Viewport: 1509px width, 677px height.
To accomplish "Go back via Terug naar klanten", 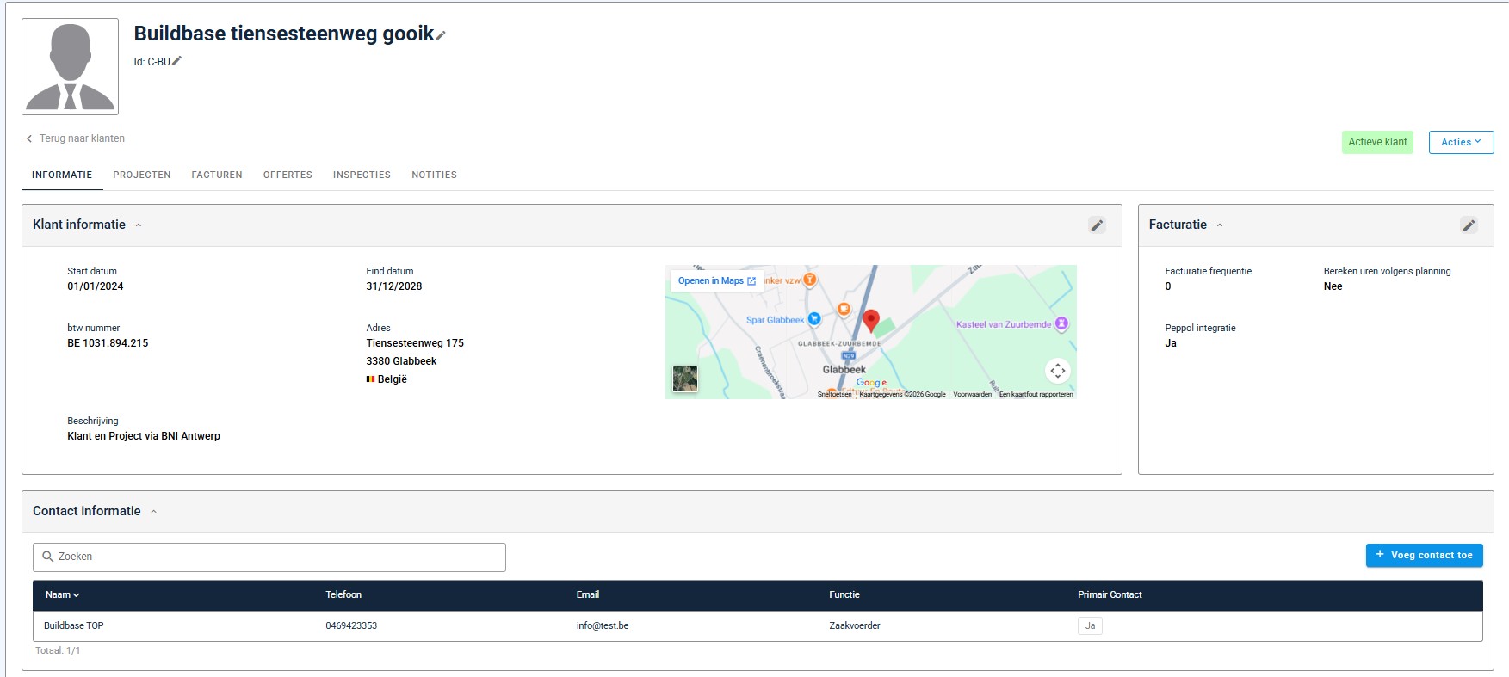I will [76, 138].
